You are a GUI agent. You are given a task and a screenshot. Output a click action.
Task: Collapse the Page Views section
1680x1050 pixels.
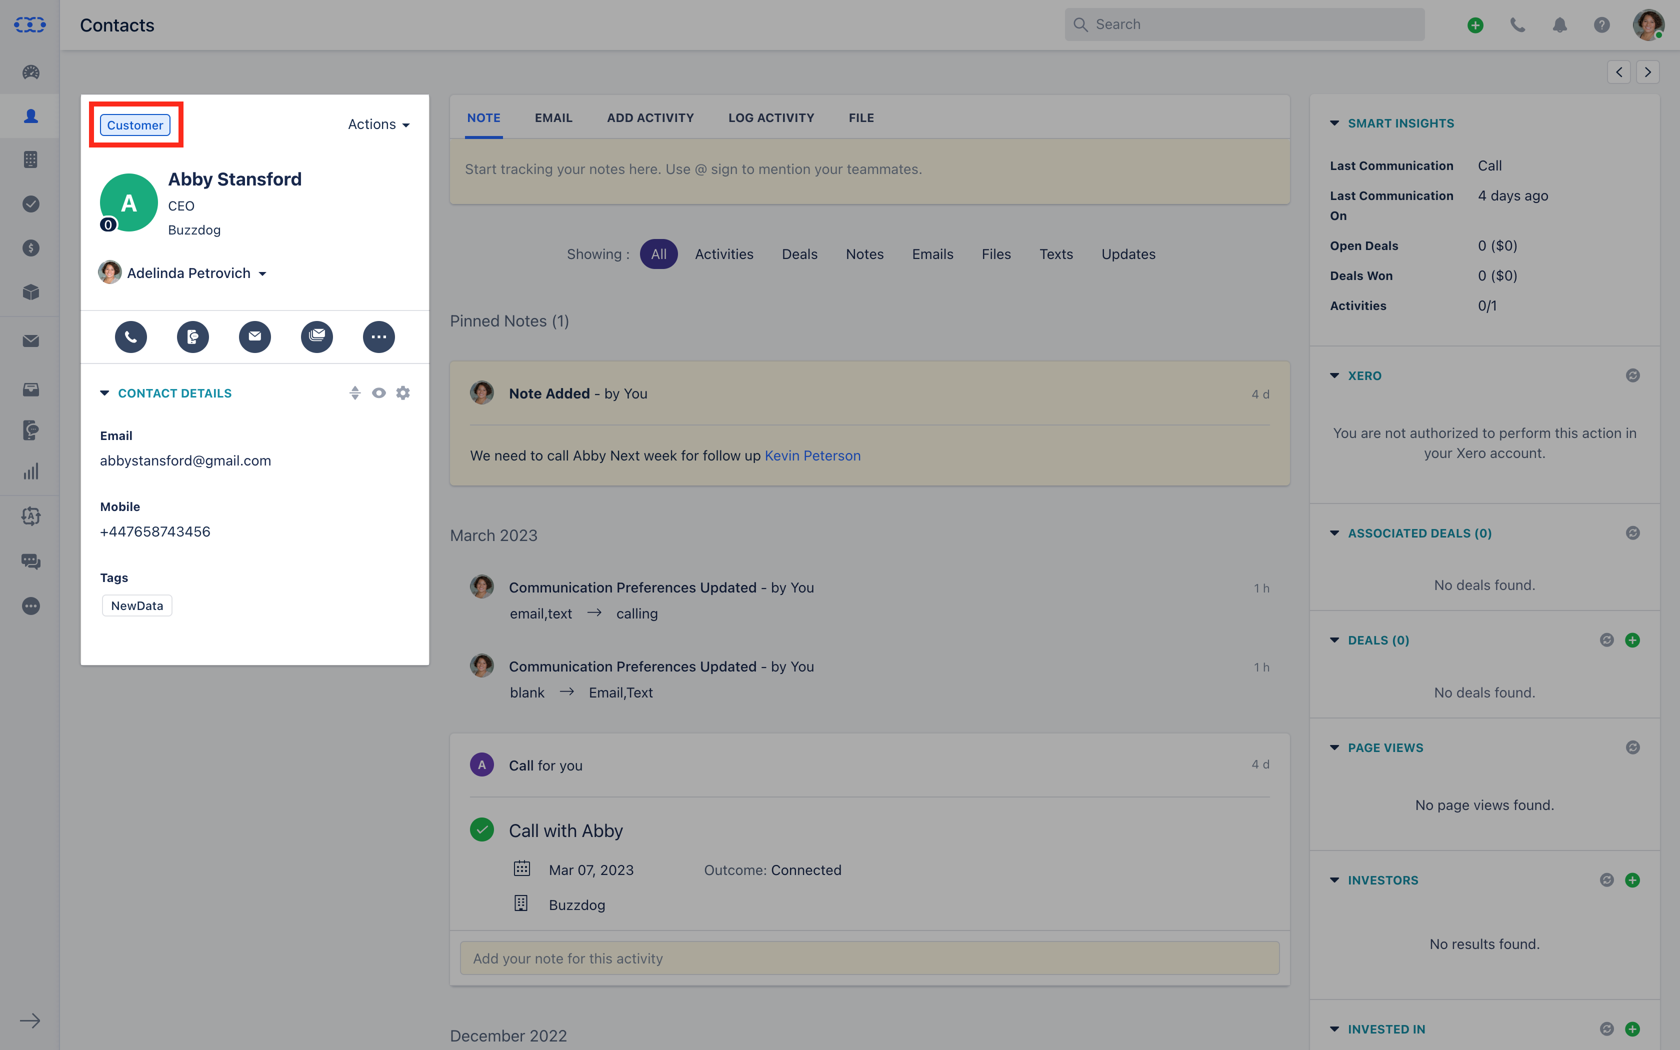[1334, 748]
